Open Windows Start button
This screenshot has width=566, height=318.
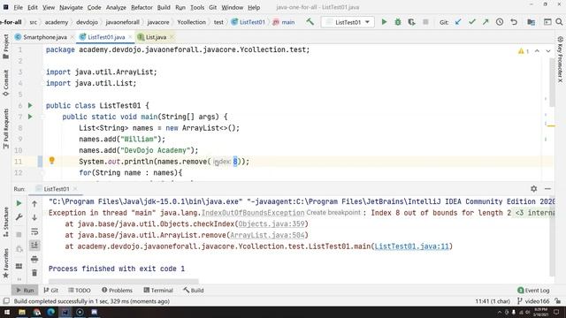7,312
